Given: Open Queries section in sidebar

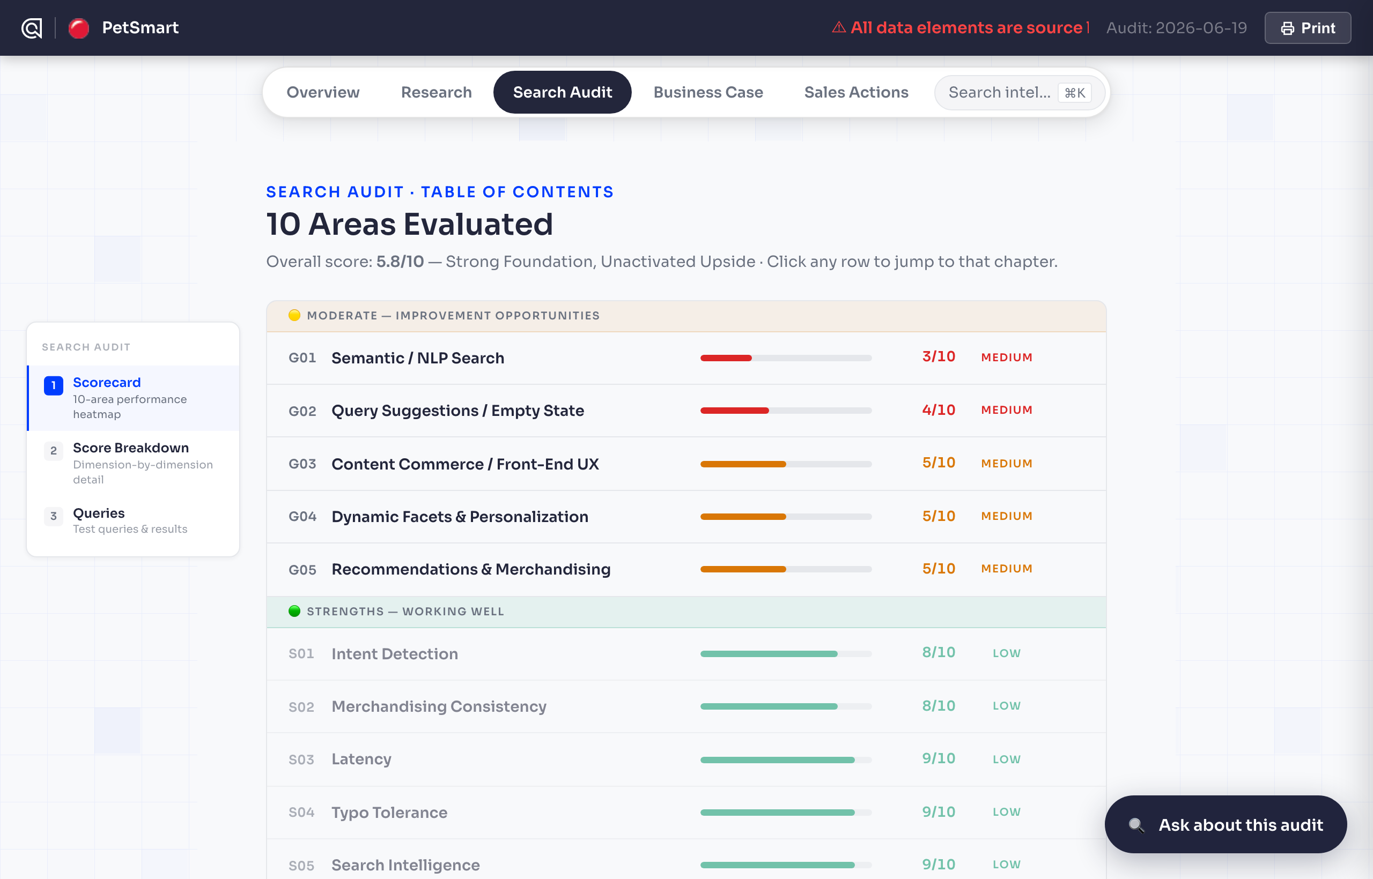Looking at the screenshot, I should pos(133,520).
